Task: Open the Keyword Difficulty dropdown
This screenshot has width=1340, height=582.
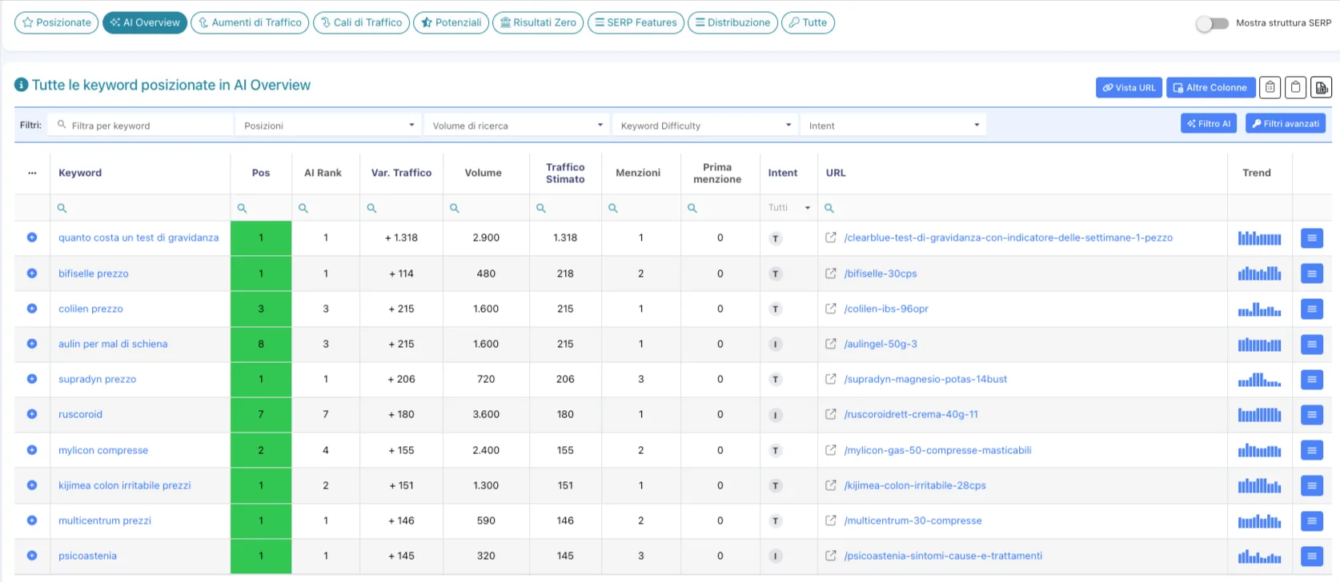Action: click(x=705, y=126)
